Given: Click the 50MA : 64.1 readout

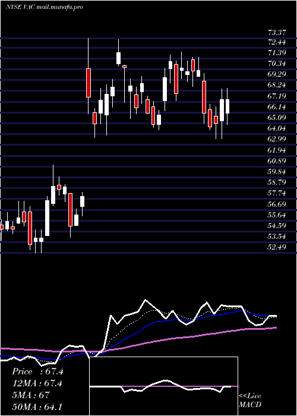Looking at the screenshot, I should (x=37, y=406).
